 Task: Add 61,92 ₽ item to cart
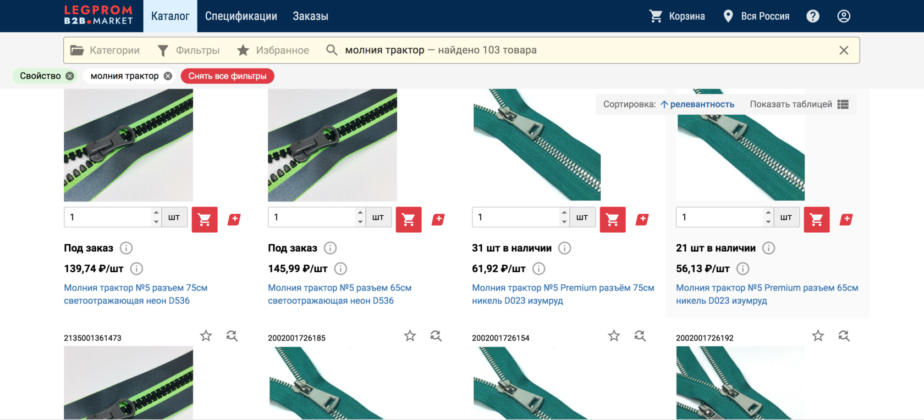[613, 220]
